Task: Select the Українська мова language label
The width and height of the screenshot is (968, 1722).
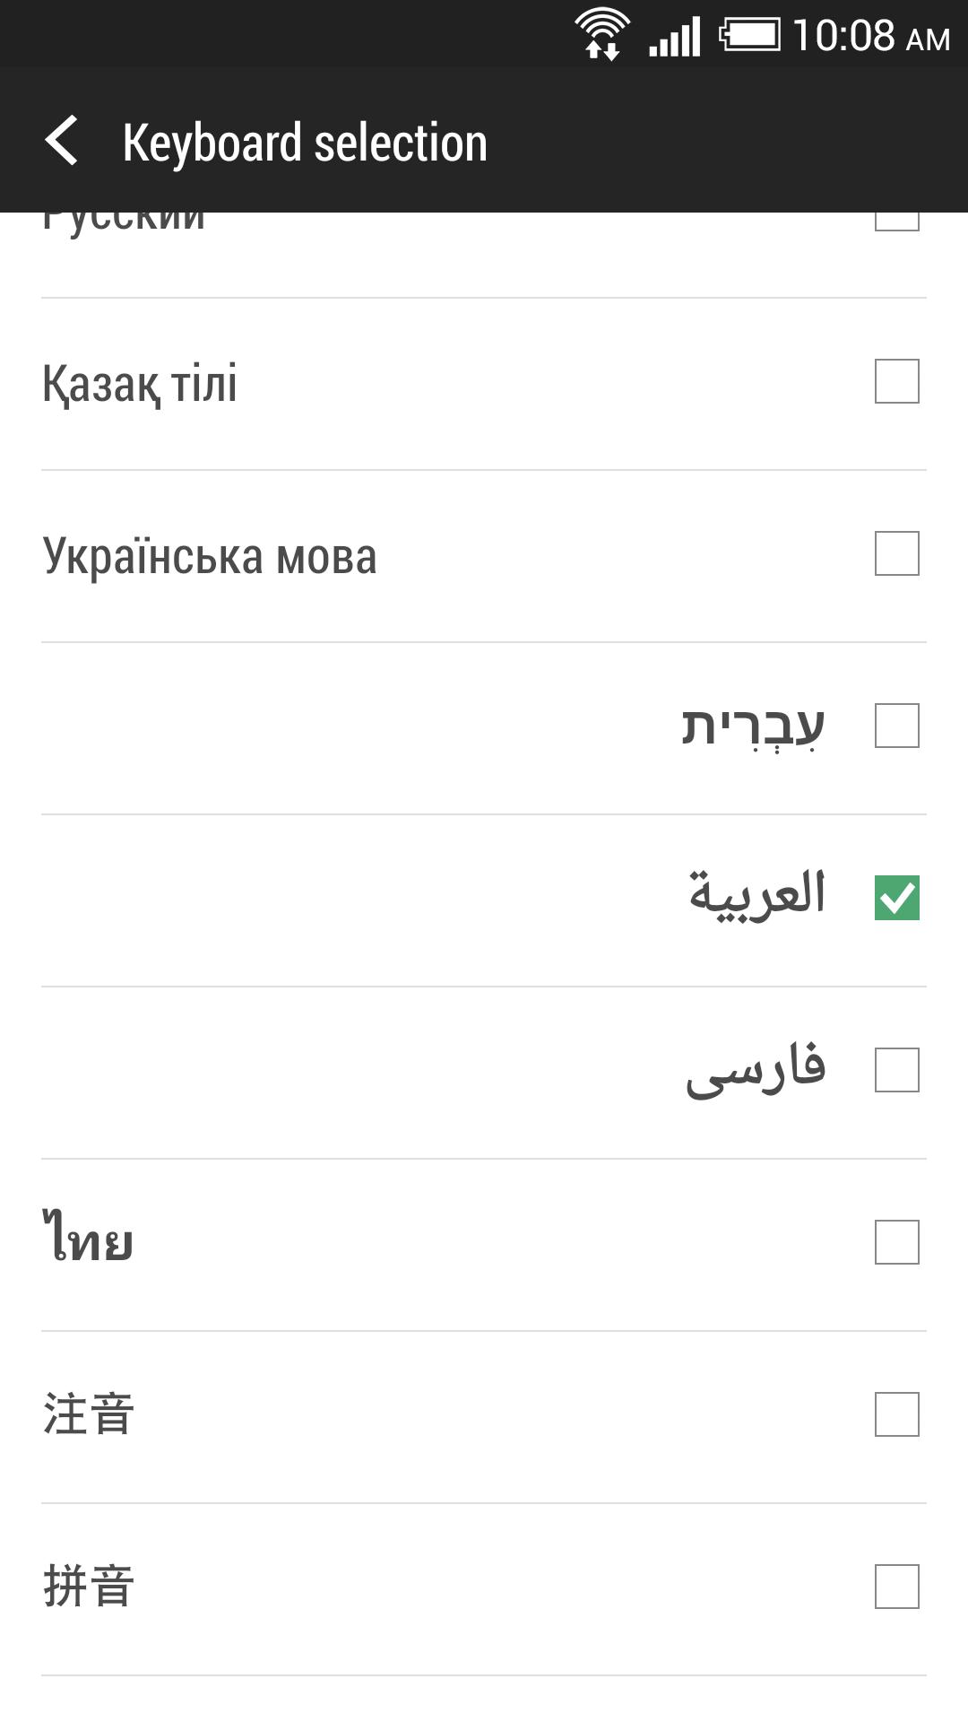Action: point(210,556)
